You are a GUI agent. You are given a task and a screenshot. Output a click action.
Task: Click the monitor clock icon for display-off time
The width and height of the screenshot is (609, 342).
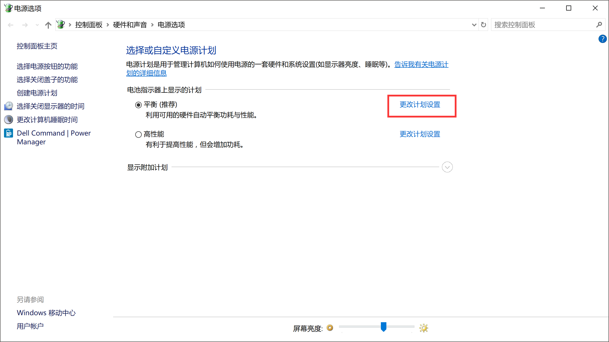coord(9,106)
